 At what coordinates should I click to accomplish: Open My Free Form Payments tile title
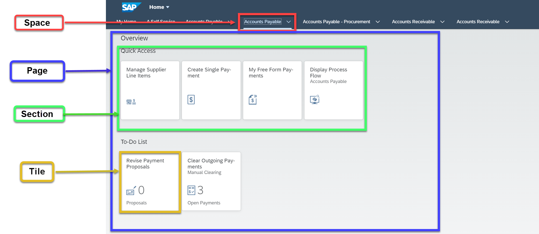point(271,73)
